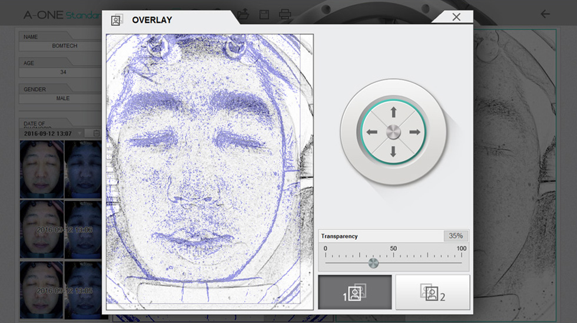Viewport: 577px width, 323px height.
Task: Shift overlay left with the left arrow
Action: [x=372, y=132]
